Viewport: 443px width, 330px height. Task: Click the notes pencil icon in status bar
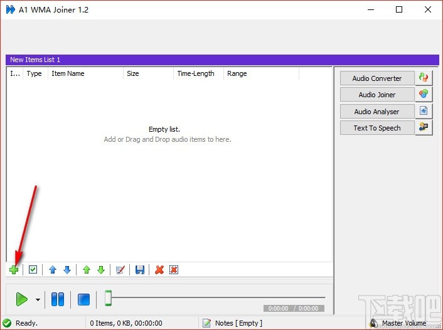click(207, 323)
